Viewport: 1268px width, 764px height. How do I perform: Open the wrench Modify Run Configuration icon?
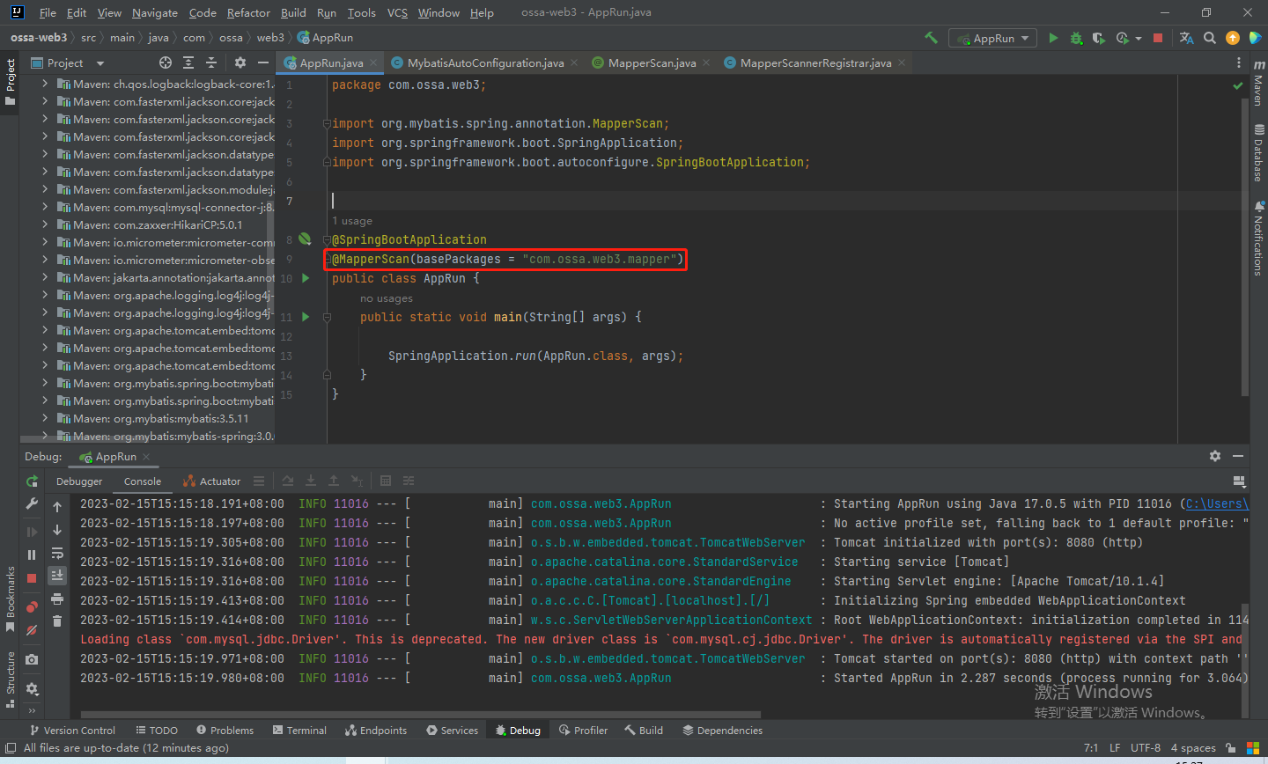coord(32,504)
